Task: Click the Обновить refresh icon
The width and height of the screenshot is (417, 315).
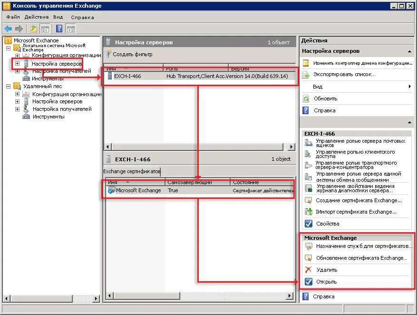Action: pos(306,98)
